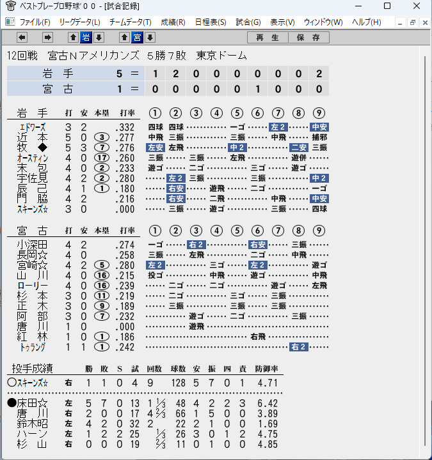The height and width of the screenshot is (460, 432).
Task: Open the チームデータ(T) dropdown menu
Action: [131, 22]
